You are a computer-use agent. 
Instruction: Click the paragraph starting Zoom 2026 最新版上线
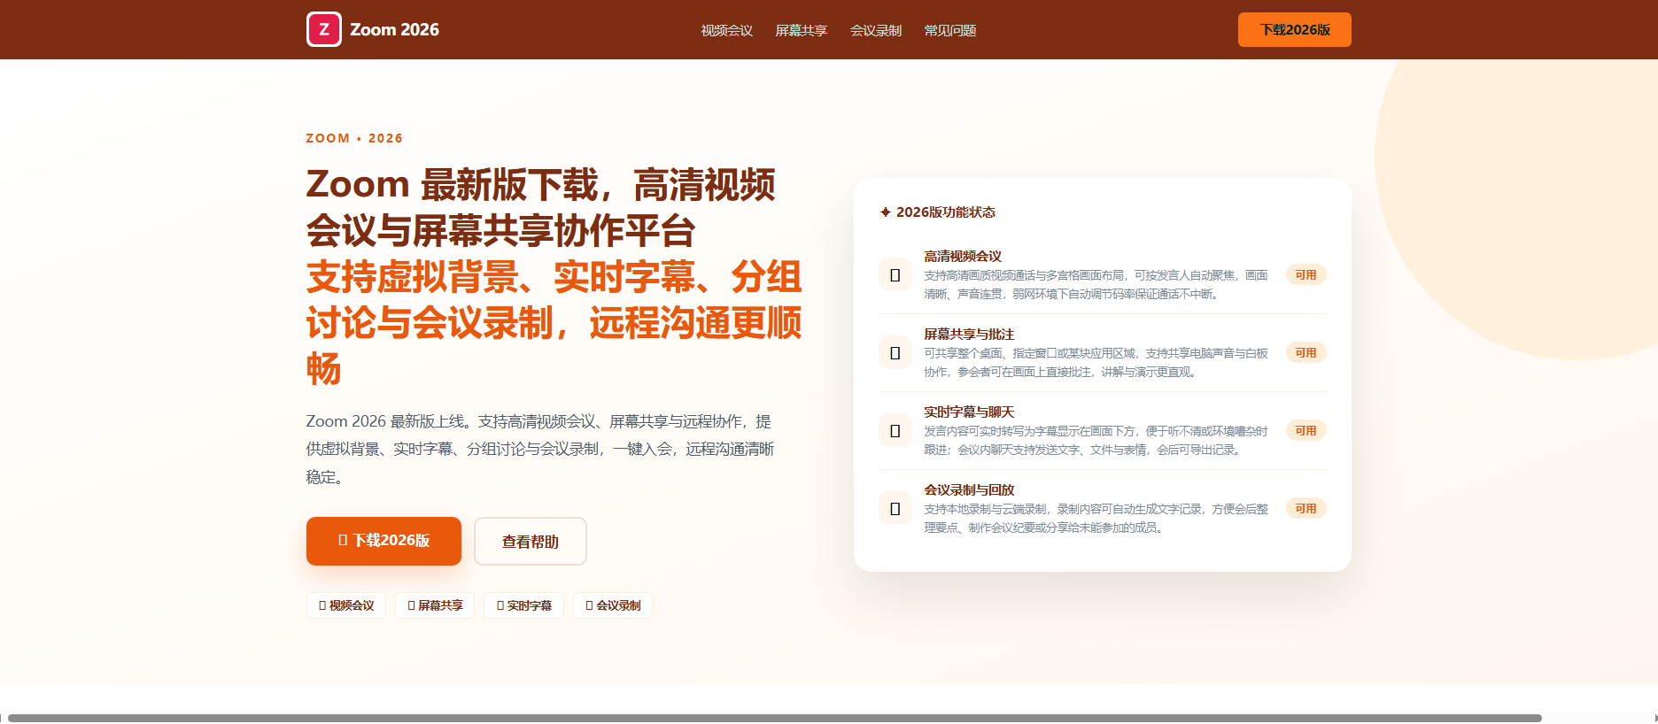(540, 449)
